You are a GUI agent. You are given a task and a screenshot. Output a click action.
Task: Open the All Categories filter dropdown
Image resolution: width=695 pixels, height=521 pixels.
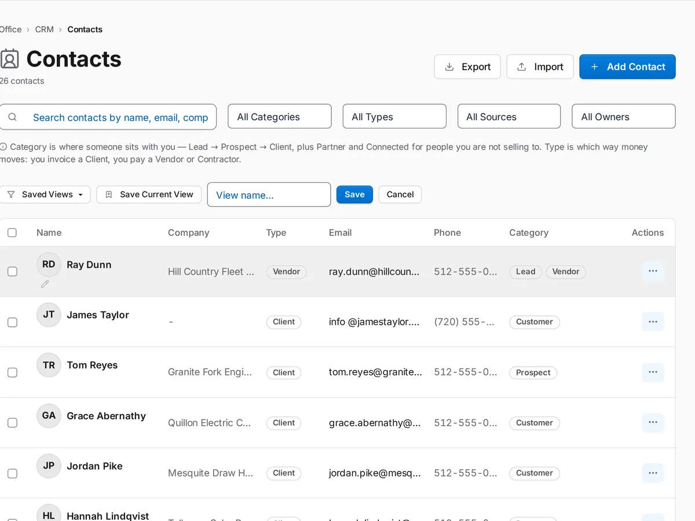coord(280,116)
